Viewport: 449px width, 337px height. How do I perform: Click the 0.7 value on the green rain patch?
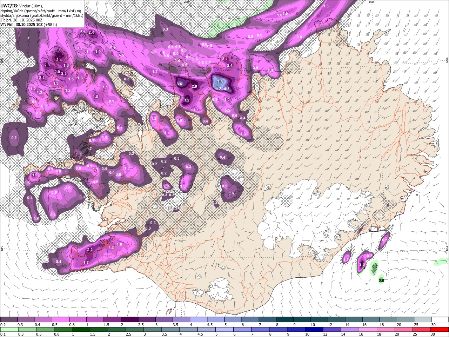(x=375, y=266)
